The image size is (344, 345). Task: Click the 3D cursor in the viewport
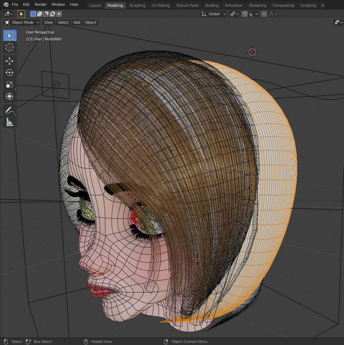click(252, 52)
